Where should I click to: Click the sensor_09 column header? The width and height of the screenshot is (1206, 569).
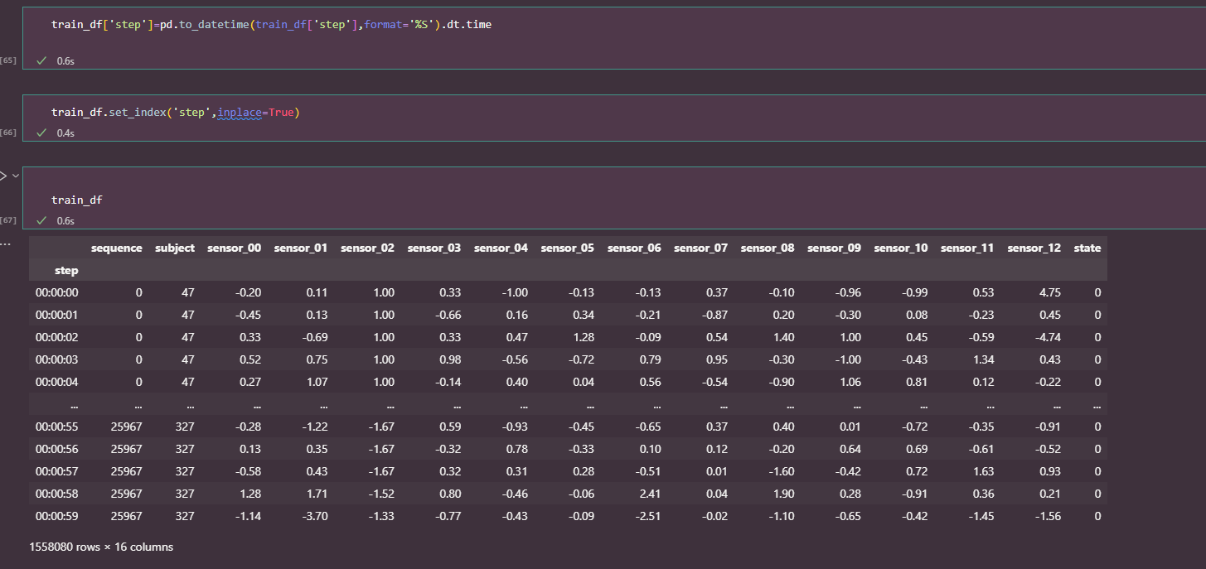pos(835,248)
